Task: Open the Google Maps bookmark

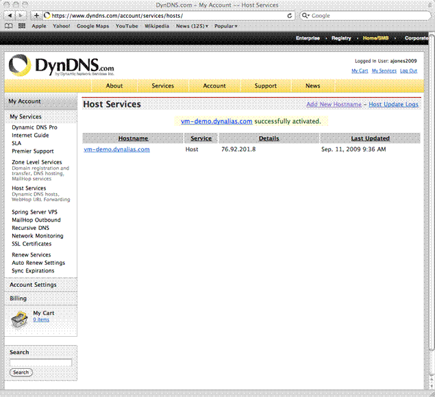Action: pos(93,26)
